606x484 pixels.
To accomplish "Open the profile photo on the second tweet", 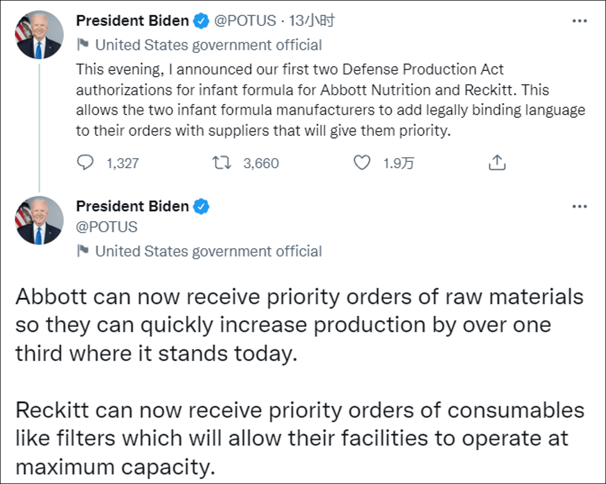I will [39, 220].
